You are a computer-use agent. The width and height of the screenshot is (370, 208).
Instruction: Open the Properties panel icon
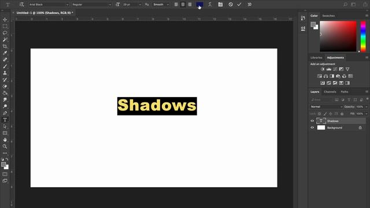(303, 28)
